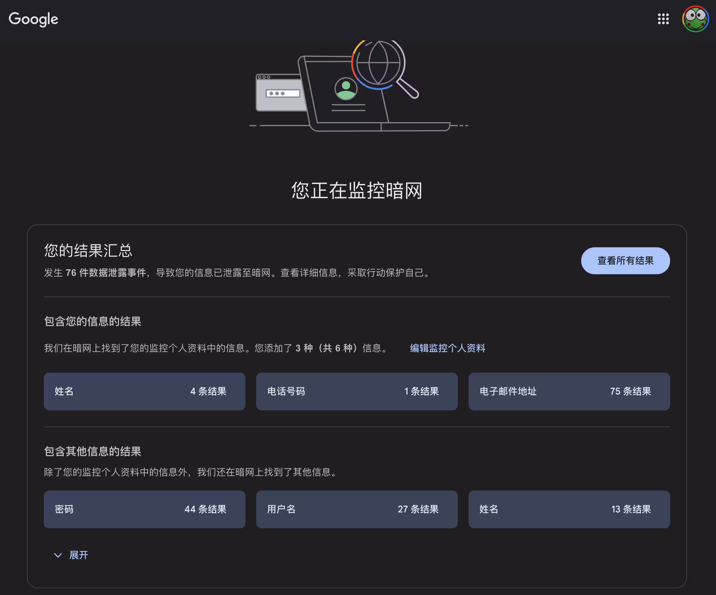Open the Google apps launcher grid icon
716x595 pixels.
(663, 20)
